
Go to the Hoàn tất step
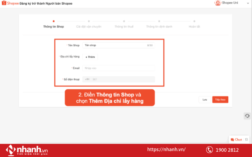coord(194,27)
